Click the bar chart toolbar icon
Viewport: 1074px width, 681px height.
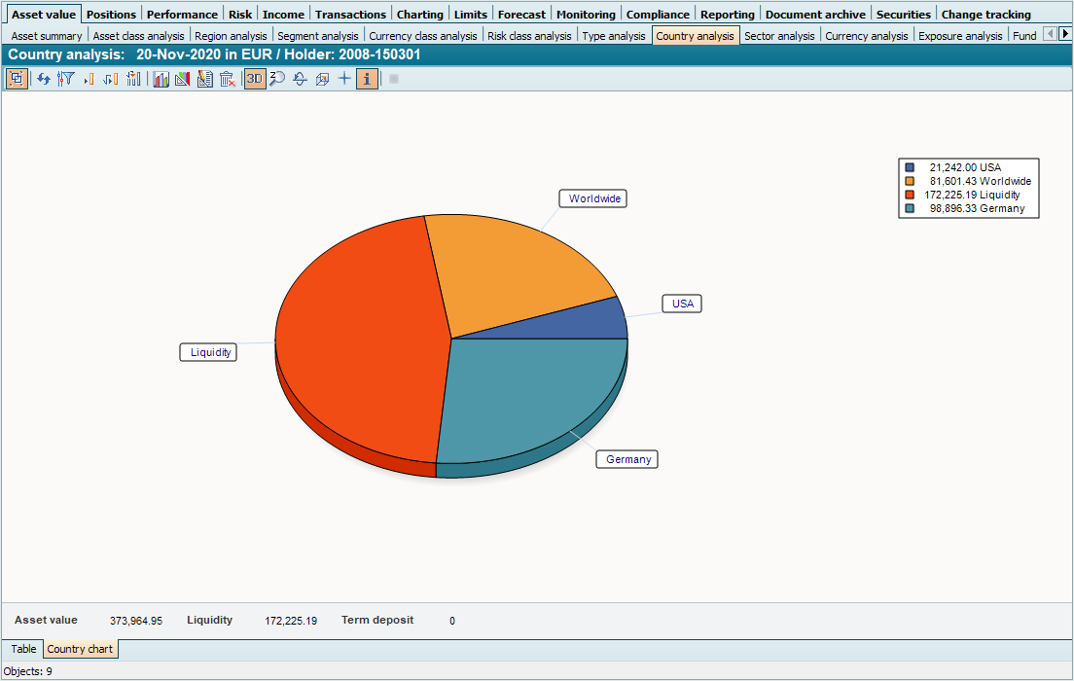coord(161,79)
